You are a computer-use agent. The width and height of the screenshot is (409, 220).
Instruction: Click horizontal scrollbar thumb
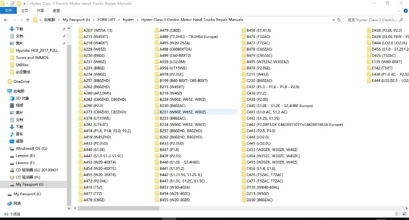click(x=119, y=208)
